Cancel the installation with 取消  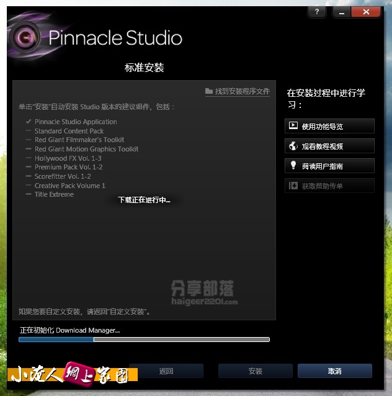pyautogui.click(x=335, y=371)
